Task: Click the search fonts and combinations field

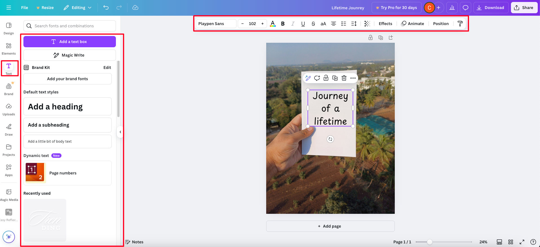Action: click(70, 26)
